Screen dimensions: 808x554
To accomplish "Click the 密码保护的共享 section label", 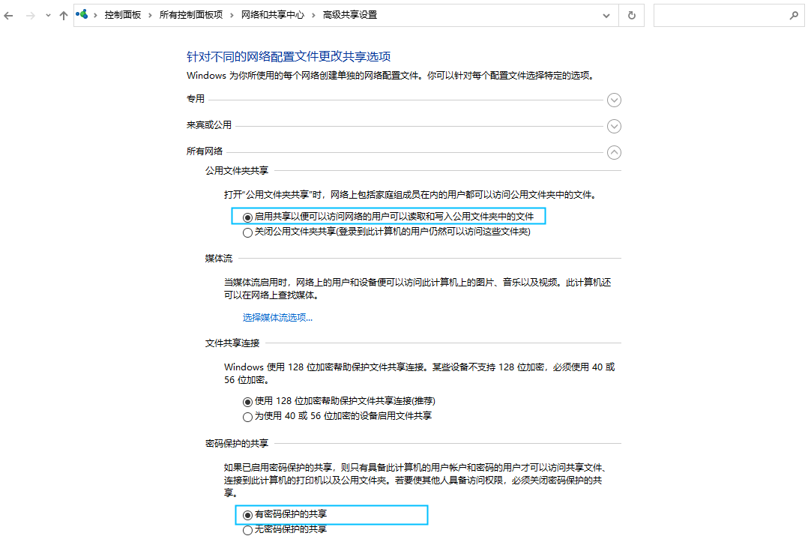I will tap(237, 443).
